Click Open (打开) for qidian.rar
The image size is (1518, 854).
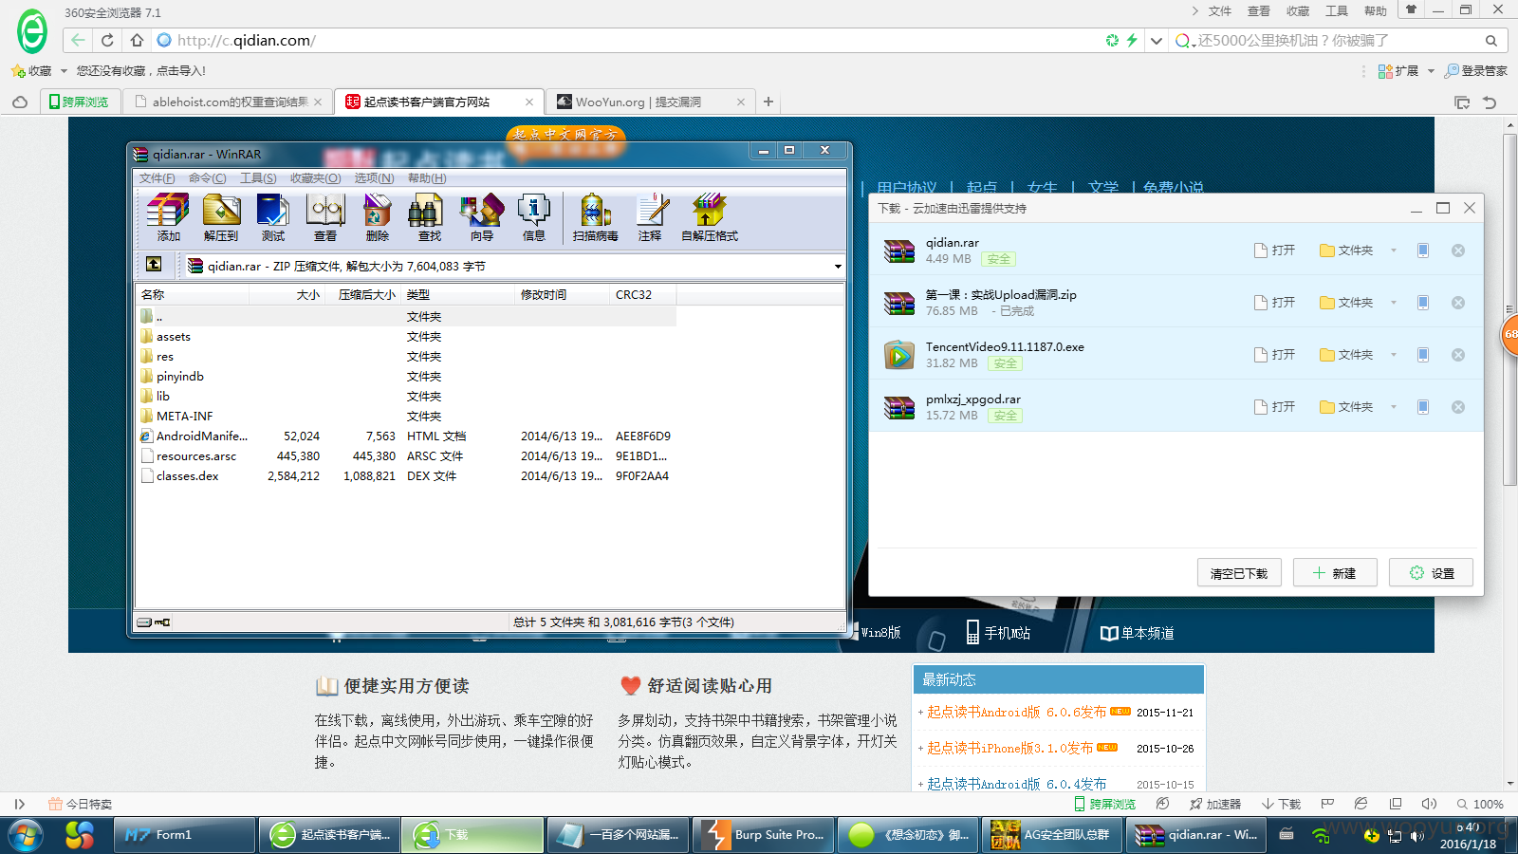(1274, 251)
